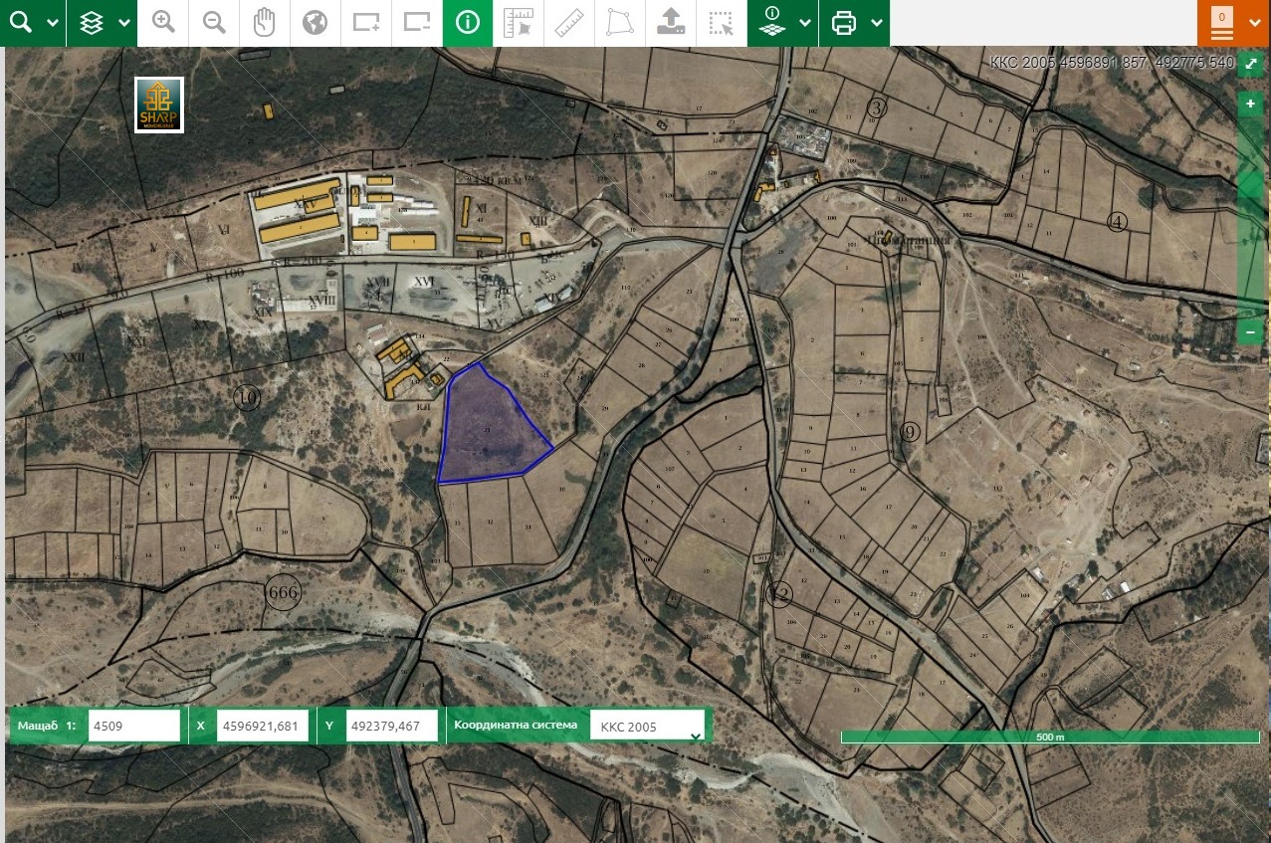The width and height of the screenshot is (1271, 843).
Task: Select the ruler distance measure tool
Action: (568, 23)
